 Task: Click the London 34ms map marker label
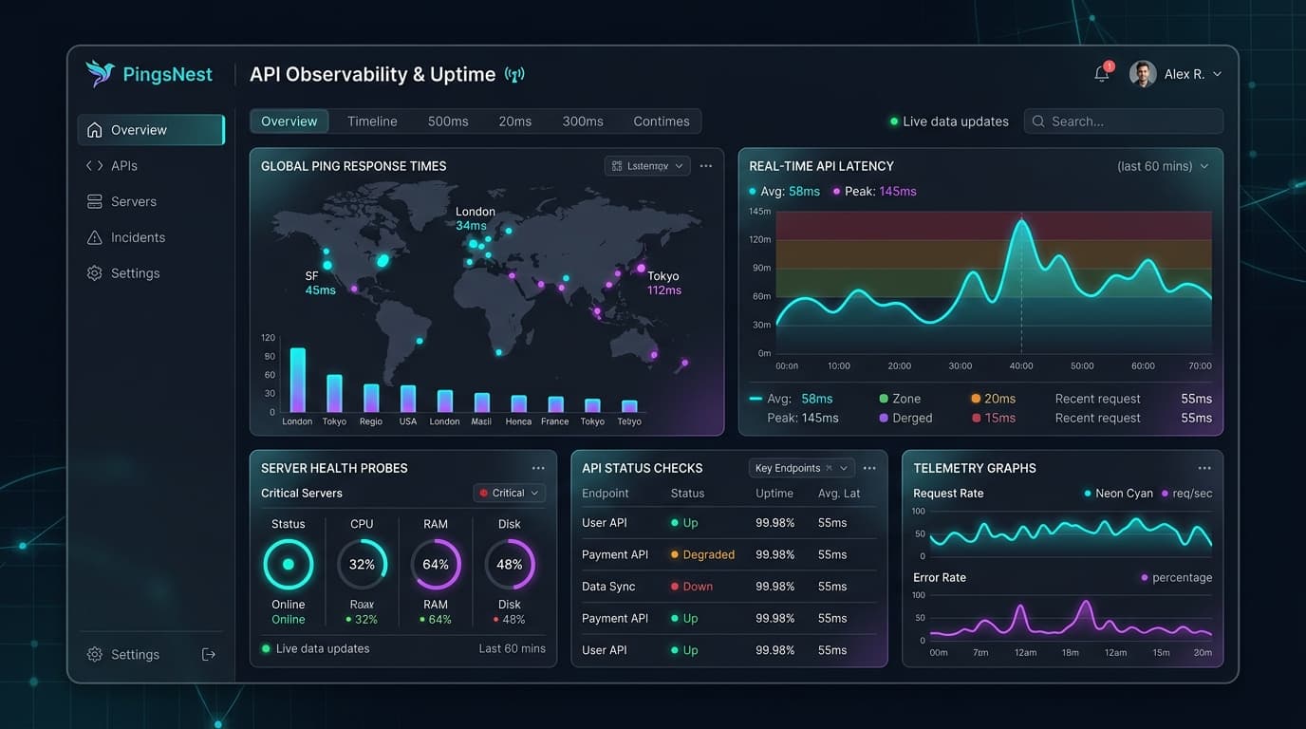(x=475, y=218)
